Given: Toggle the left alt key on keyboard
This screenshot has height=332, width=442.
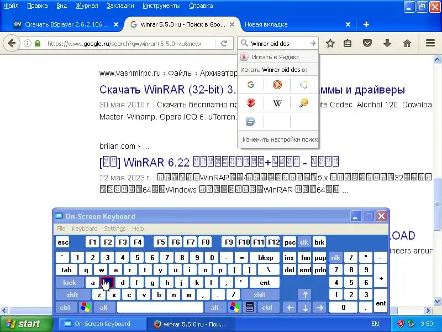Looking at the screenshot, I should pos(104,307).
